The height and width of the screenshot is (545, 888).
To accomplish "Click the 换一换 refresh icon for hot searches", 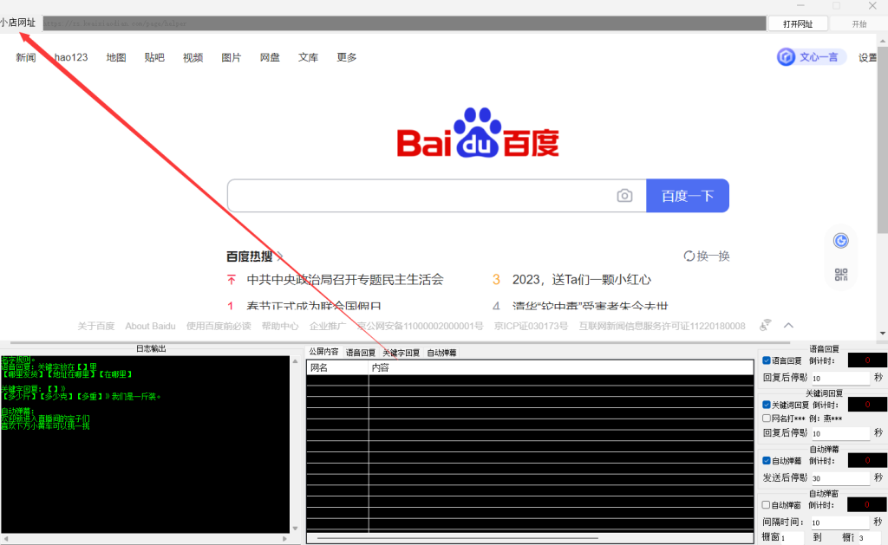I will (x=689, y=256).
